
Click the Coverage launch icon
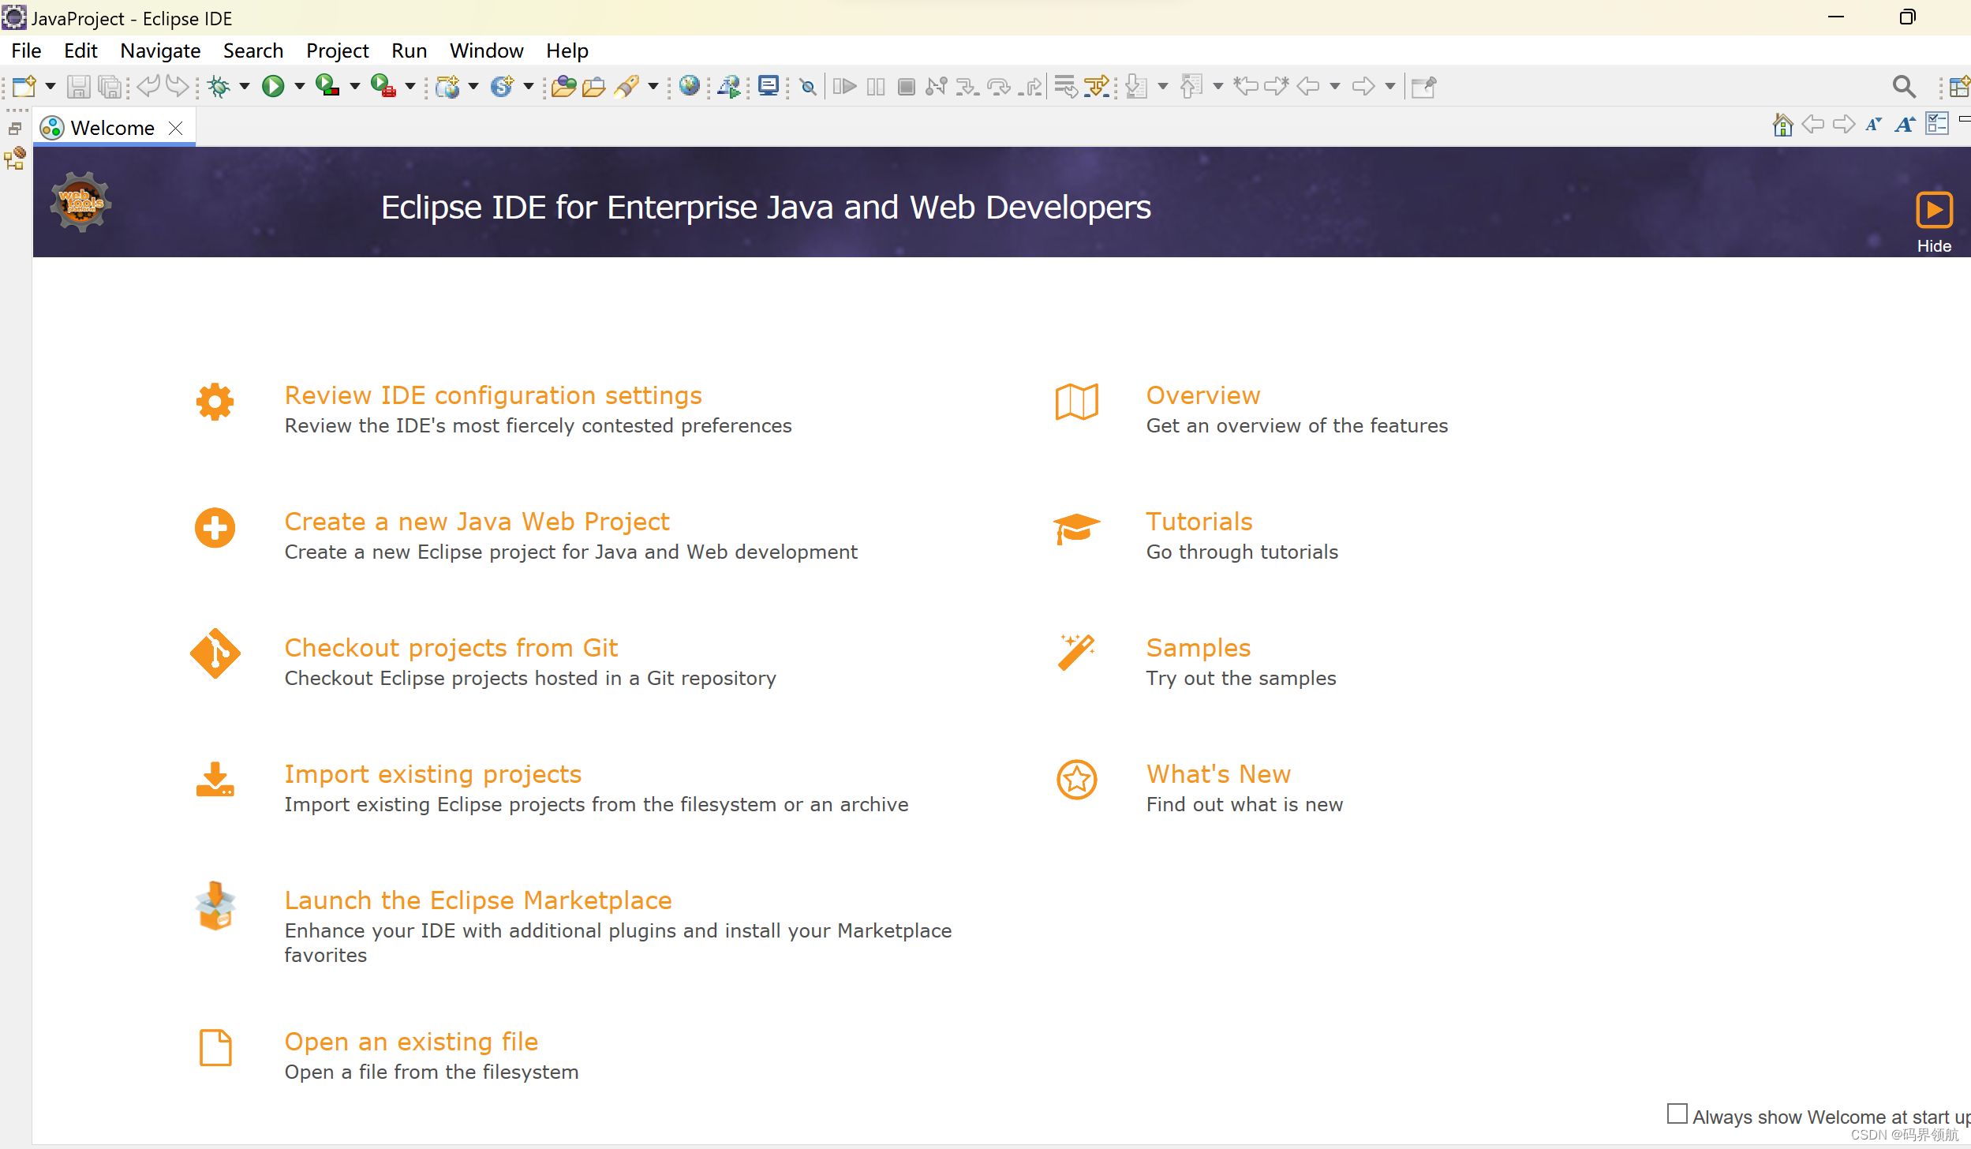[327, 85]
